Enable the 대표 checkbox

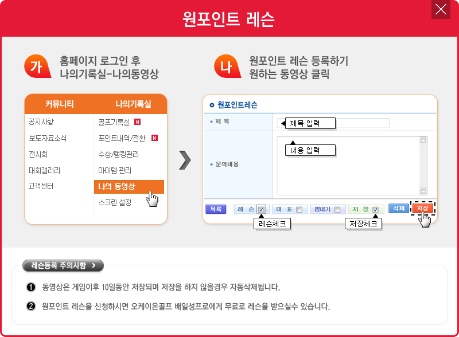pos(299,209)
